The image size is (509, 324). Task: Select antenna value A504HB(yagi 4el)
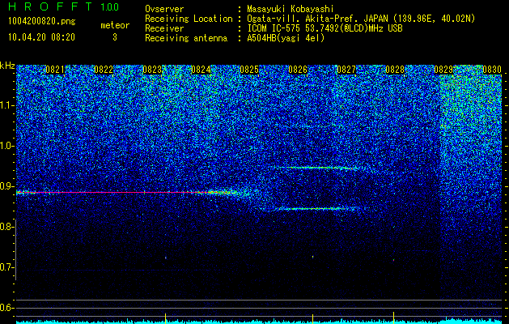tap(286, 38)
